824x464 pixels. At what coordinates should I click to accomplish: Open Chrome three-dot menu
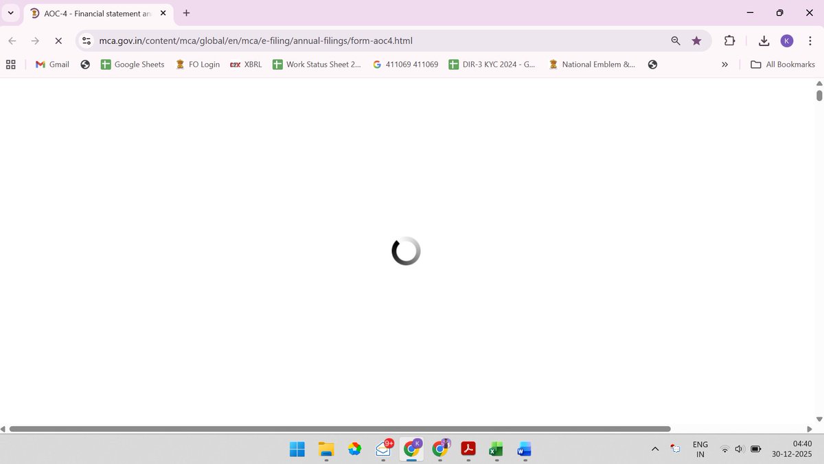[x=810, y=41]
